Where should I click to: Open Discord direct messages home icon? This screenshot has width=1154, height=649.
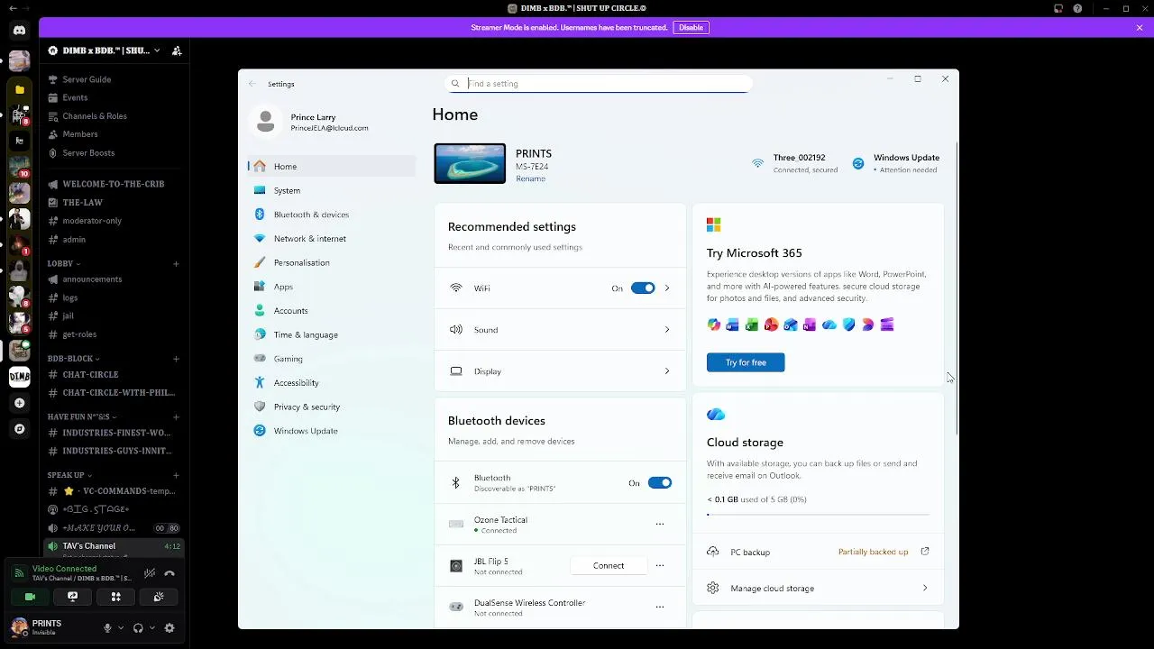tap(19, 30)
